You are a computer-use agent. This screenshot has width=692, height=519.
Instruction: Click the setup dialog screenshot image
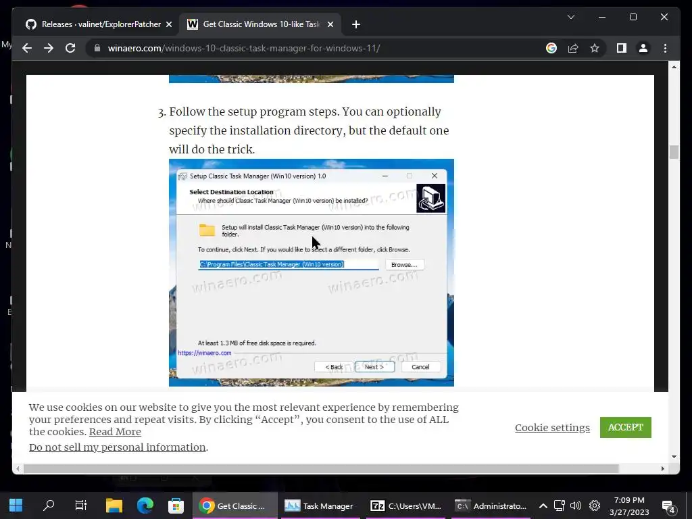(311, 272)
